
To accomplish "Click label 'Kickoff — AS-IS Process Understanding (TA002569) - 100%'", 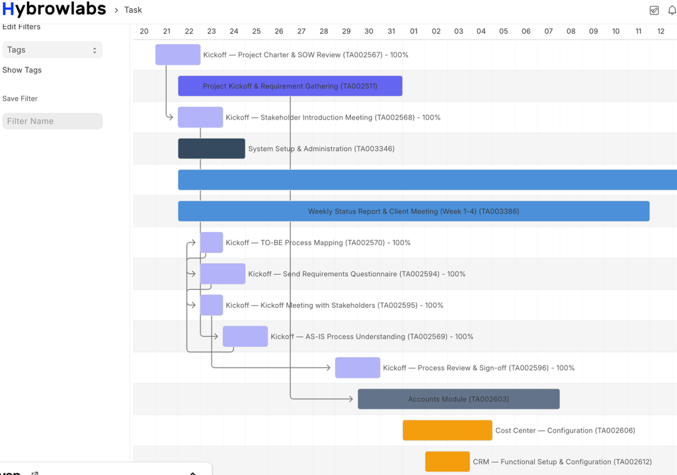I will point(372,336).
